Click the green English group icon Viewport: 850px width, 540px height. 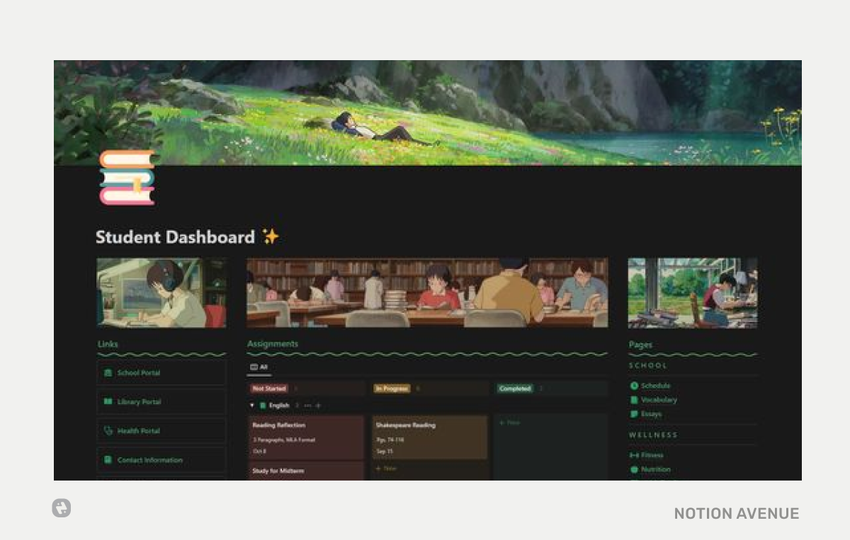pyautogui.click(x=263, y=406)
